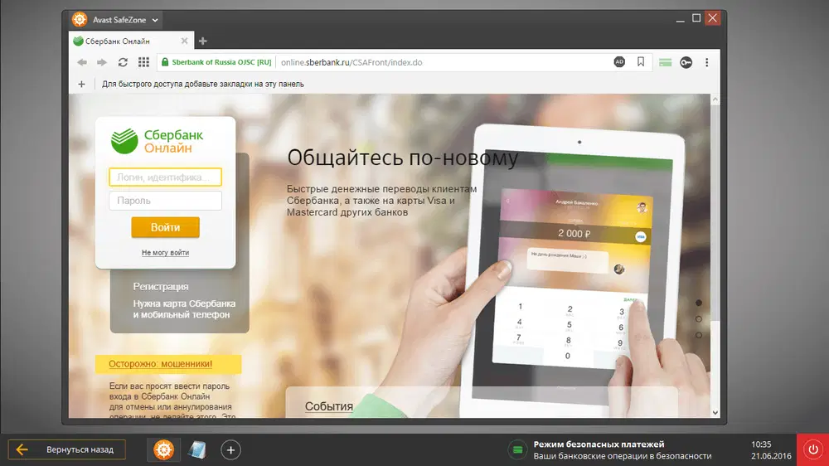Open the notepad taskbar icon
The width and height of the screenshot is (829, 466).
pos(196,449)
